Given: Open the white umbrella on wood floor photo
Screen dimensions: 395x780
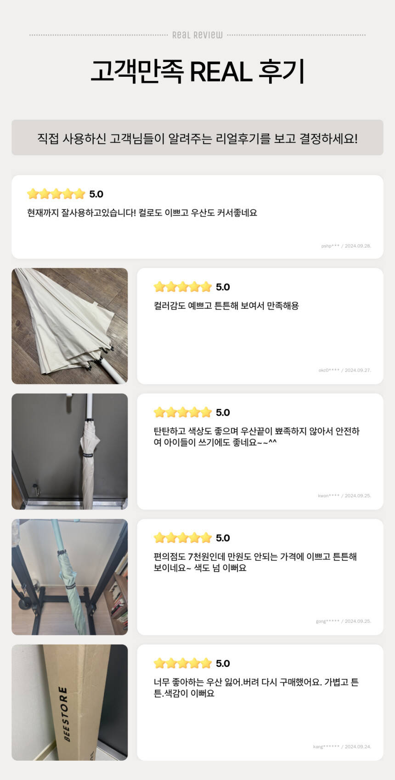Looking at the screenshot, I should point(70,326).
